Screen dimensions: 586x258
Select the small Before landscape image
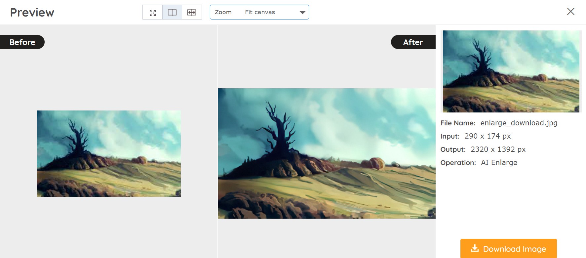(109, 153)
